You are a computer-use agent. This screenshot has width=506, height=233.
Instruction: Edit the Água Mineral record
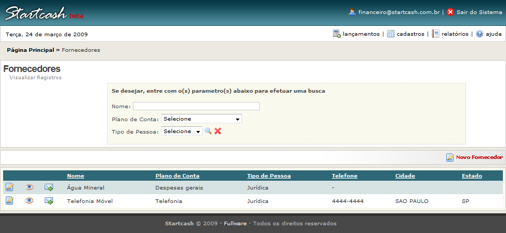(10, 187)
